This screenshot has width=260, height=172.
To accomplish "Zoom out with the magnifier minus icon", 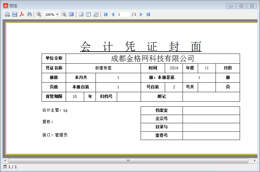I will point(64,14).
